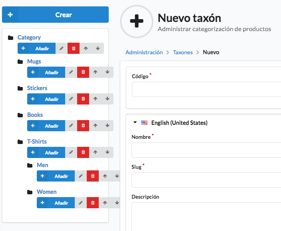
Task: Edit the Books taxon
Action: [71, 126]
